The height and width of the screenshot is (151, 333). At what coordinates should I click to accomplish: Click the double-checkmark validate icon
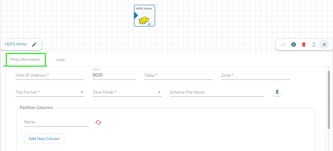[283, 45]
